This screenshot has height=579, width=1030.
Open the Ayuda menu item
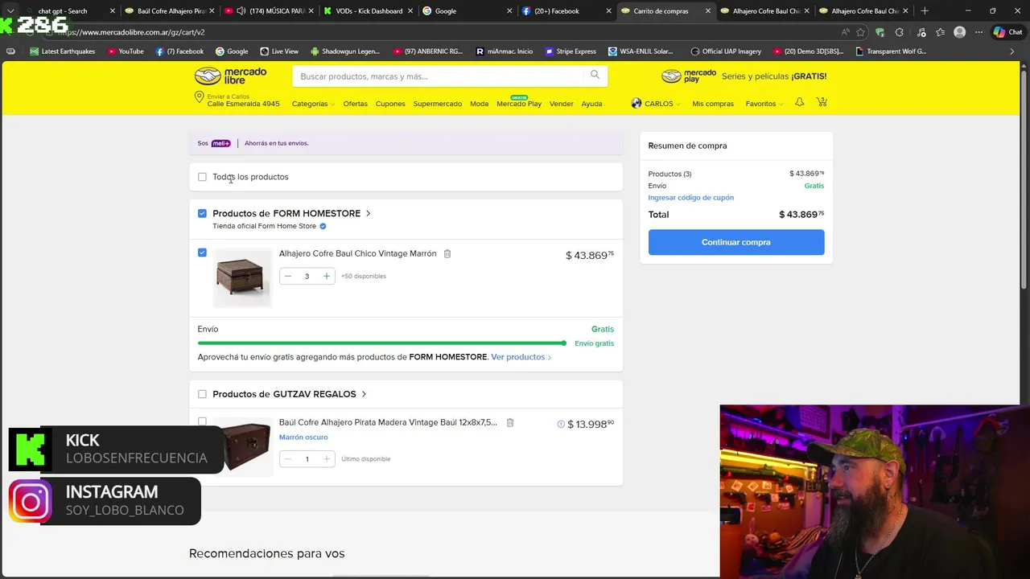tap(591, 104)
